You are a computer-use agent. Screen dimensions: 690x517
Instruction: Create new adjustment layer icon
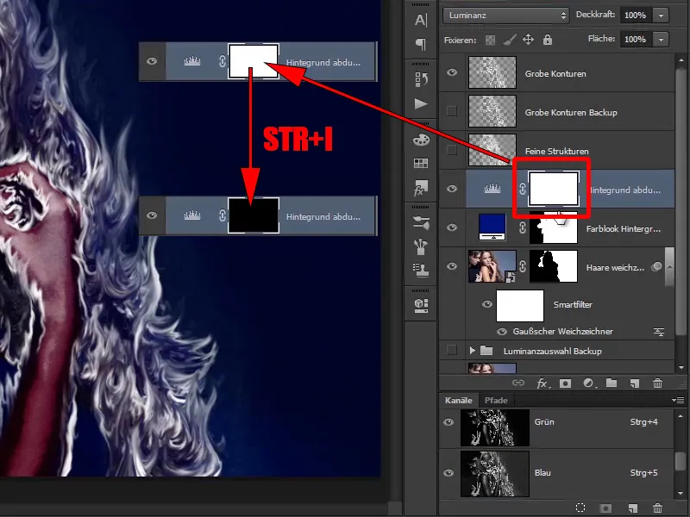point(589,383)
